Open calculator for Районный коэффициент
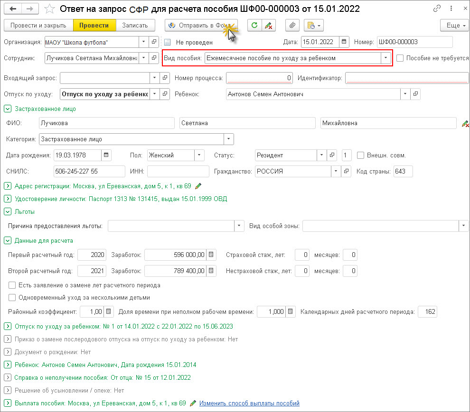 109,311
